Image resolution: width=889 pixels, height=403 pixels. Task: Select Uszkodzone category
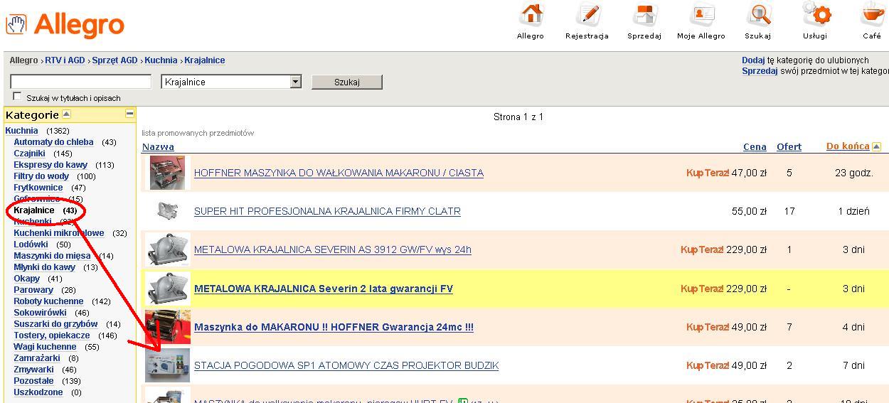(38, 392)
